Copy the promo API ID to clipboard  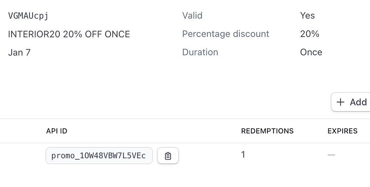[168, 156]
